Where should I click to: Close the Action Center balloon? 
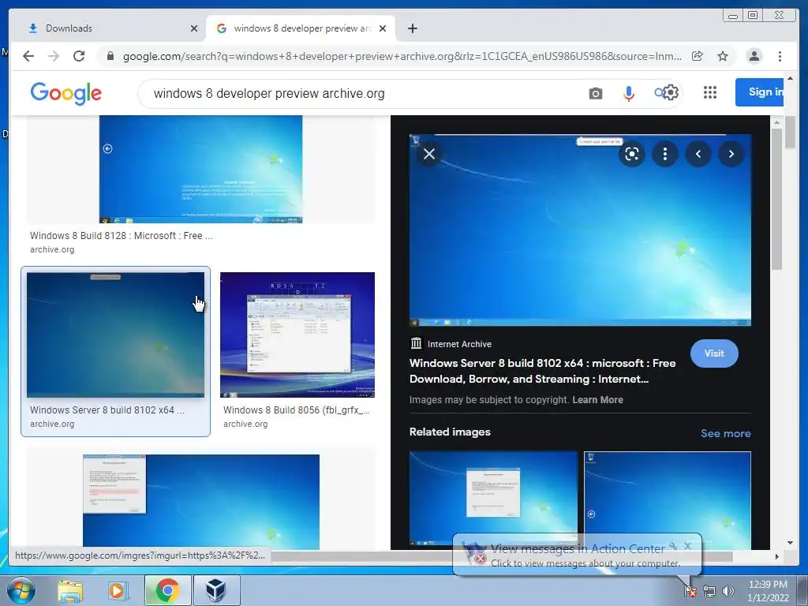coord(687,545)
